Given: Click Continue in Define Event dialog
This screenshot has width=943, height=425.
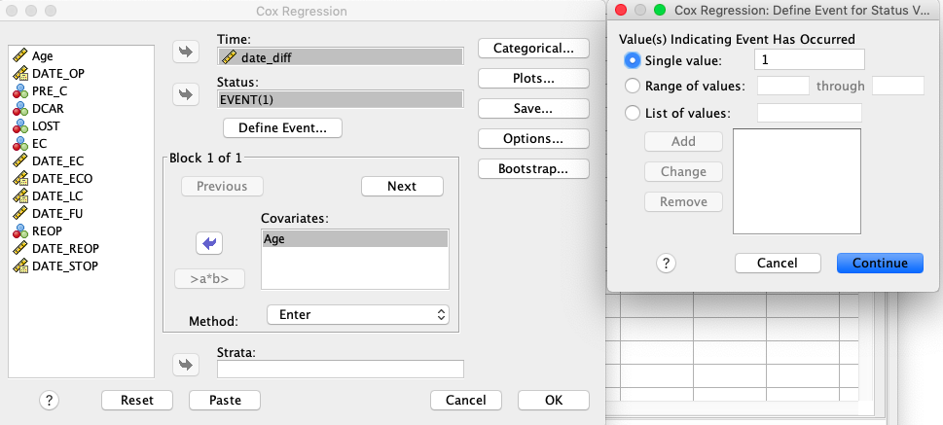Looking at the screenshot, I should 880,264.
